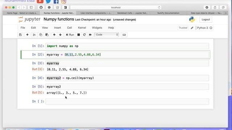This screenshot has height=130, width=232.
Task: Click the Facebook icon at top
Action: coord(56,1)
